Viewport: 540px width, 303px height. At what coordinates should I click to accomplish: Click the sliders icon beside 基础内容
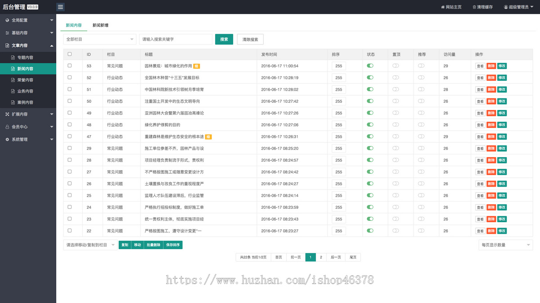(7, 33)
